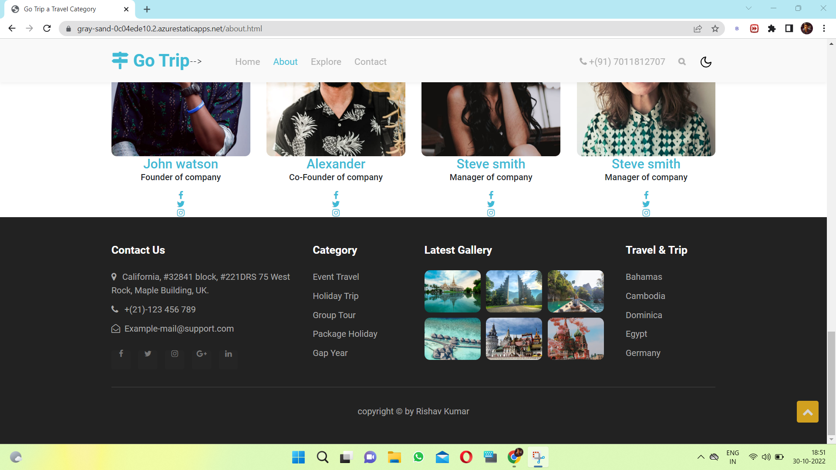The width and height of the screenshot is (836, 470).
Task: Show hidden icons in the system tray
Action: coord(701,457)
